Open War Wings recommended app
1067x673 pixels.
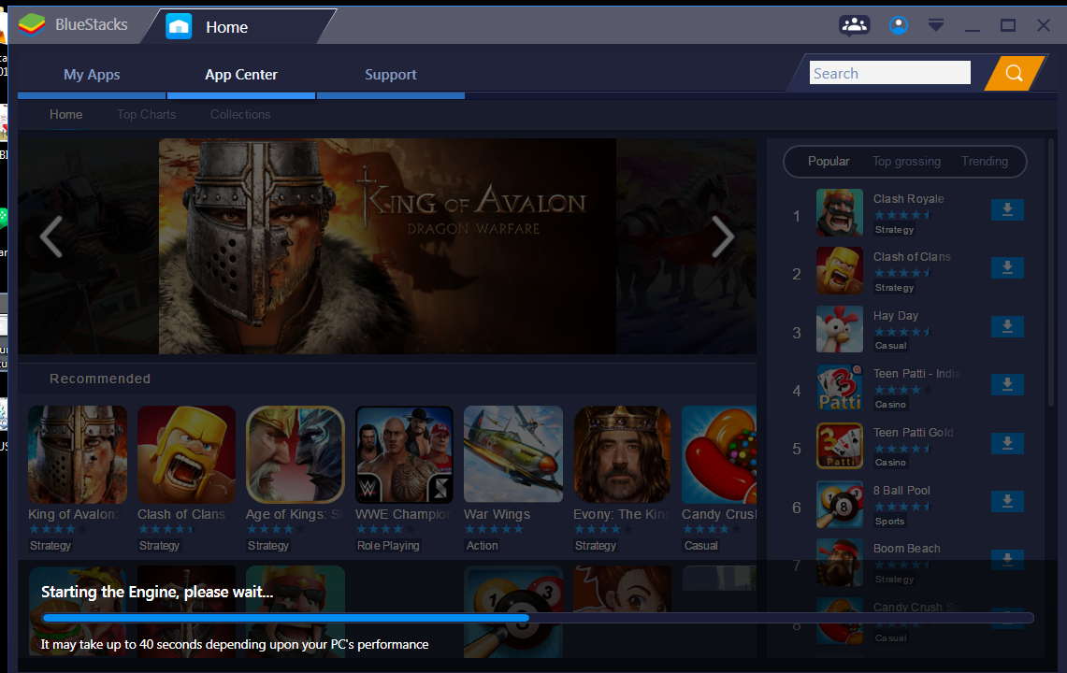point(513,454)
